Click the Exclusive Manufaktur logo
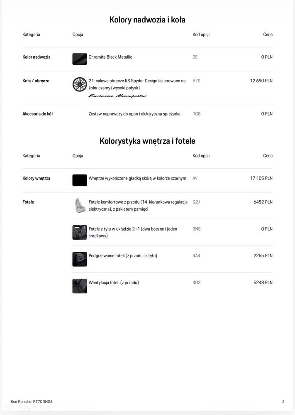Image resolution: width=295 pixels, height=415 pixels. (118, 96)
